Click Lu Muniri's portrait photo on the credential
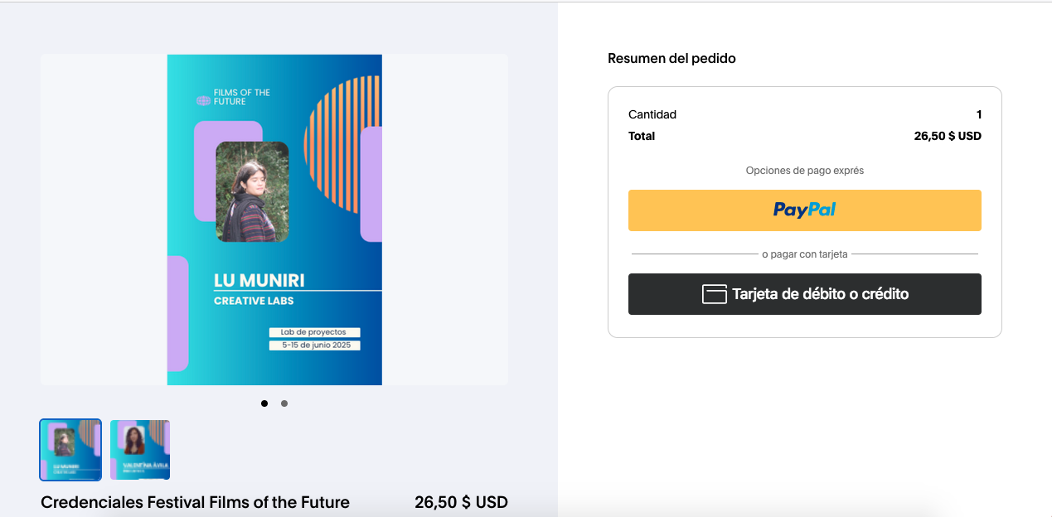 [x=252, y=191]
